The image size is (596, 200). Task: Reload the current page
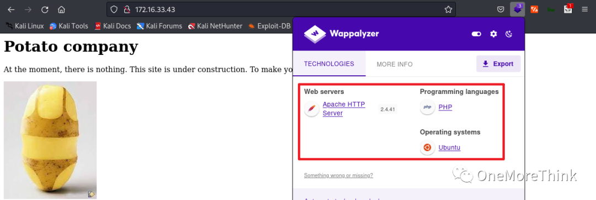(x=45, y=9)
